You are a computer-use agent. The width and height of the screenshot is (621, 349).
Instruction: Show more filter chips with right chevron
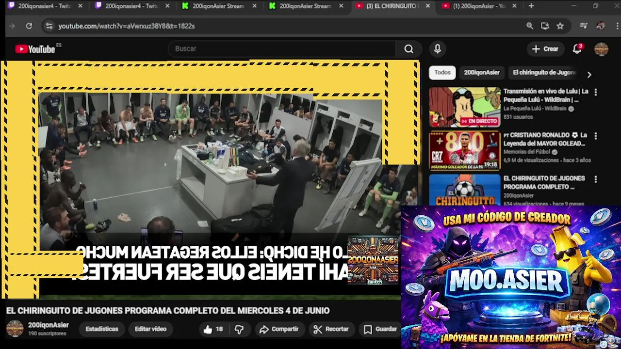click(589, 75)
